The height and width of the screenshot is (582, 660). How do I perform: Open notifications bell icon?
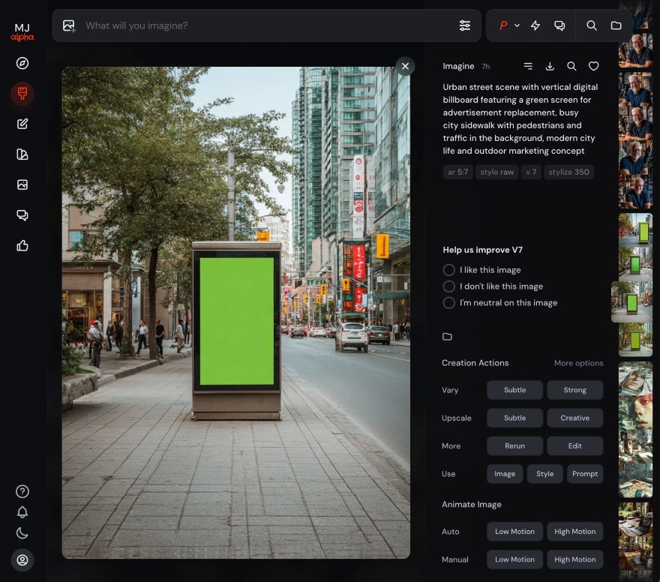click(x=22, y=512)
